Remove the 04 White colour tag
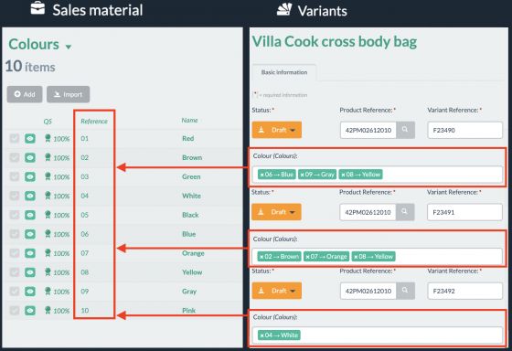Viewport: 512px width, 351px height. point(261,335)
